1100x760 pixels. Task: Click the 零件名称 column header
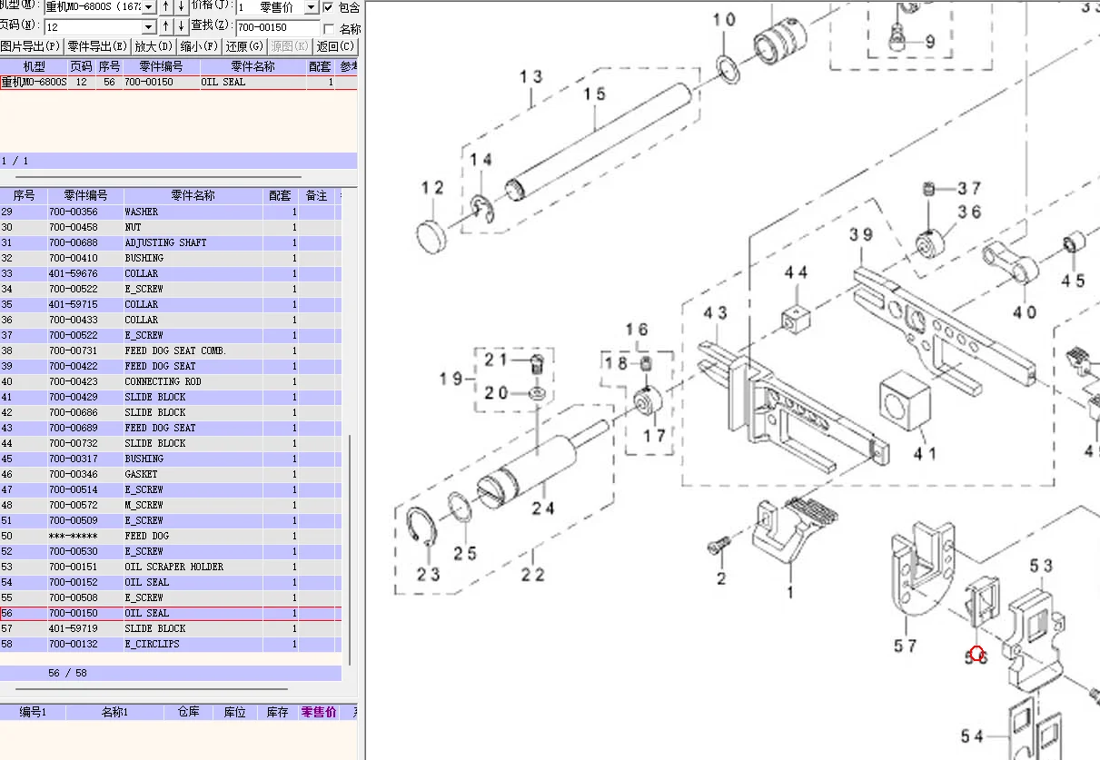point(192,194)
